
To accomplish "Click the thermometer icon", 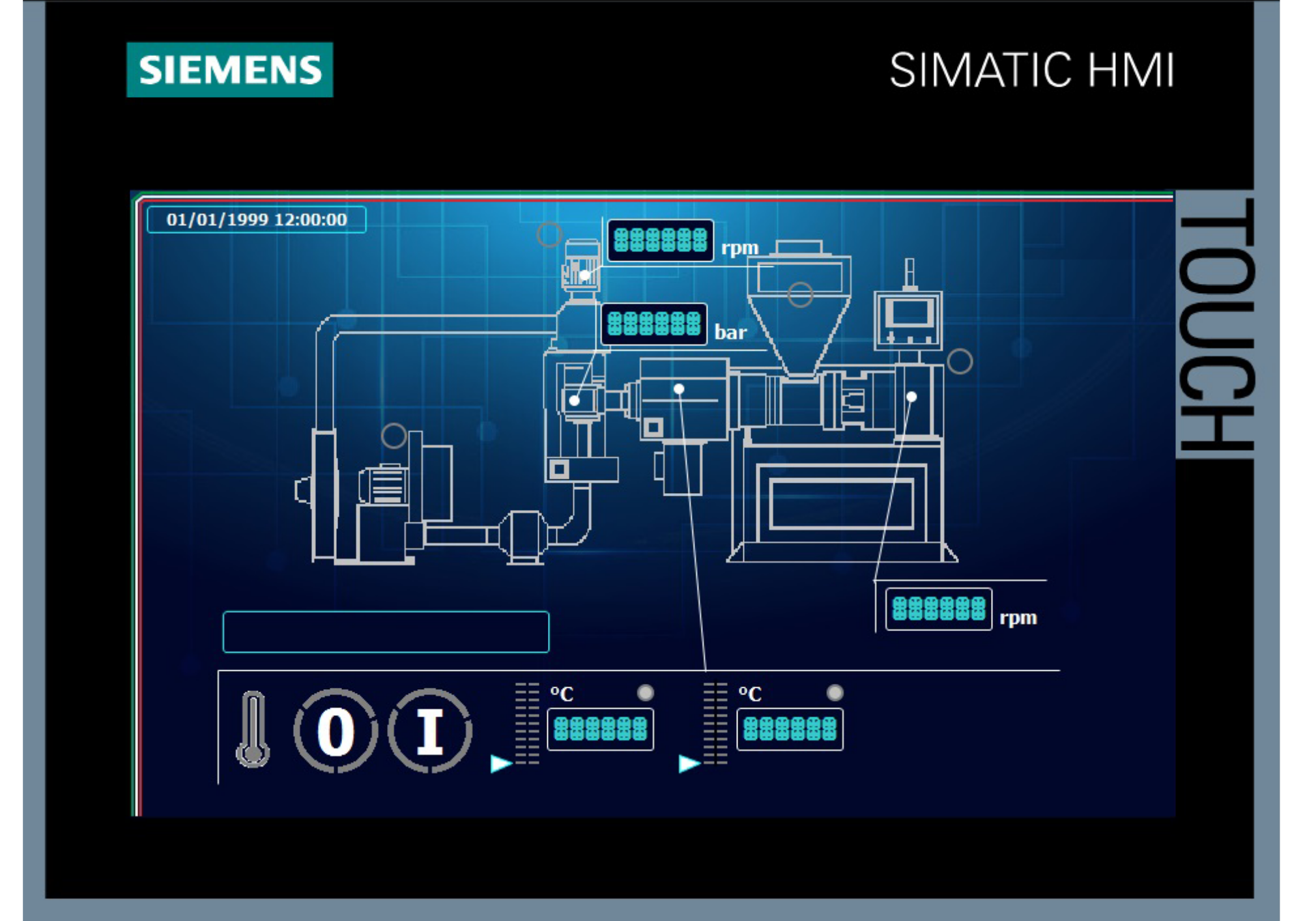I will 253,730.
